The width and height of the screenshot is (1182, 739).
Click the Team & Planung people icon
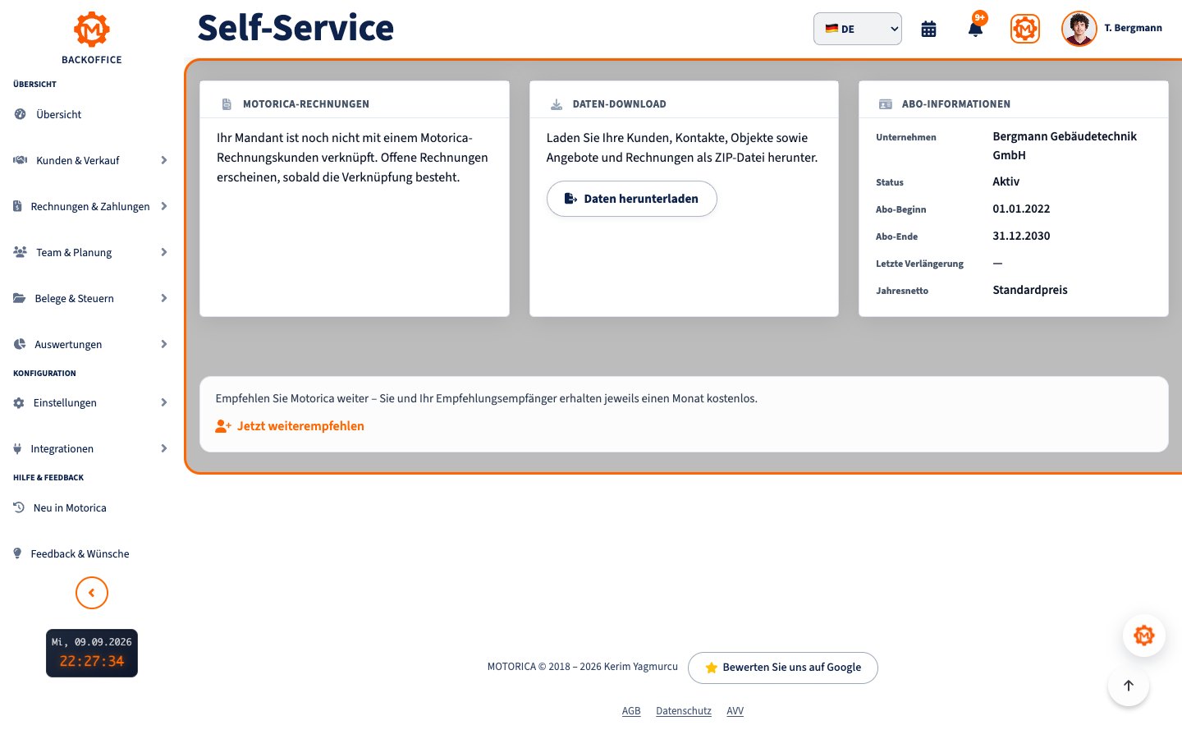click(x=21, y=252)
